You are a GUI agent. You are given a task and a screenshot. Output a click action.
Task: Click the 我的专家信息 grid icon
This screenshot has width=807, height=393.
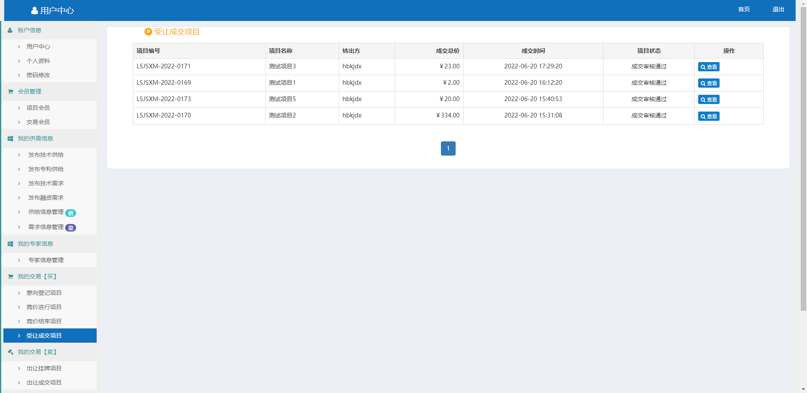(x=10, y=244)
